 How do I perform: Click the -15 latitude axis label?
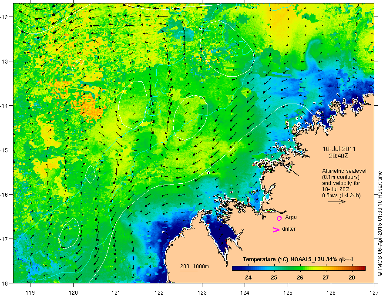(4, 150)
